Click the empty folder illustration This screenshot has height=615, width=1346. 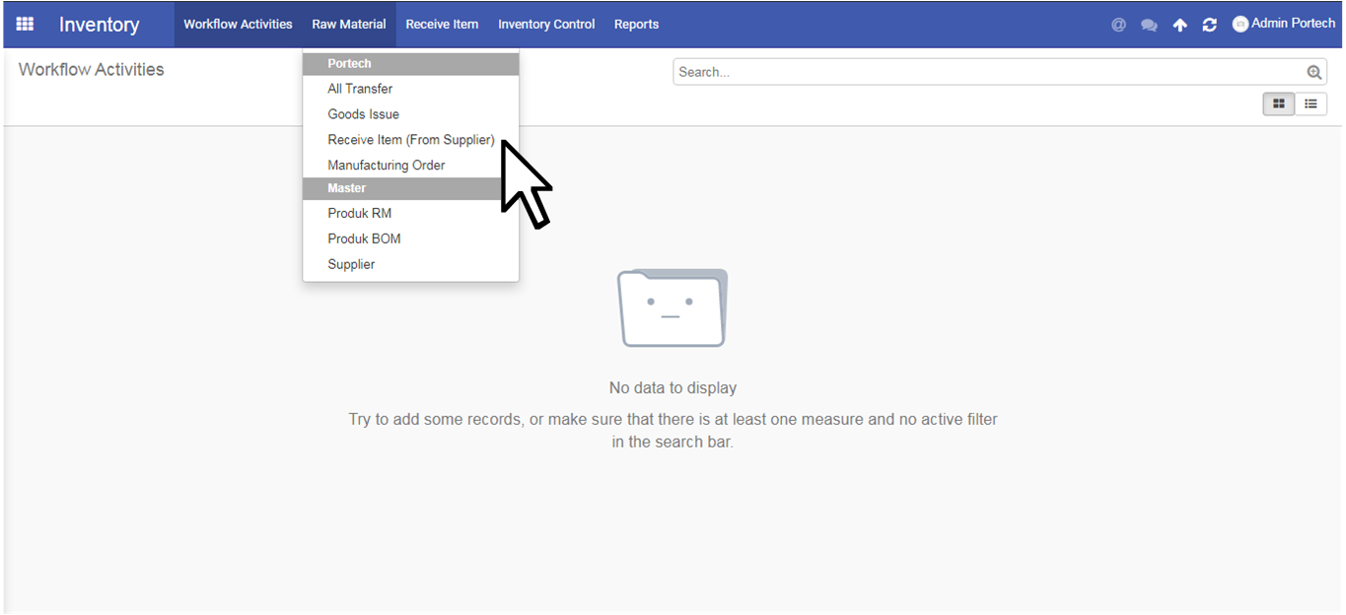[x=673, y=307]
